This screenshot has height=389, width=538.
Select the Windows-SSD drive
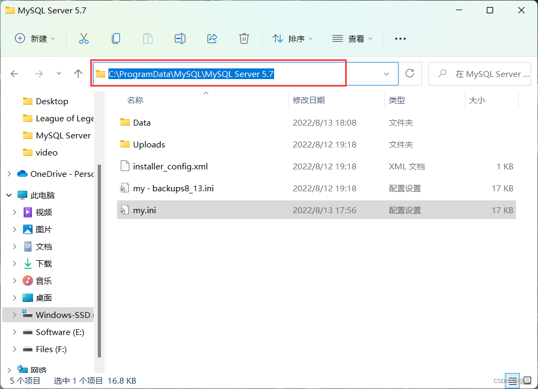pyautogui.click(x=48, y=315)
